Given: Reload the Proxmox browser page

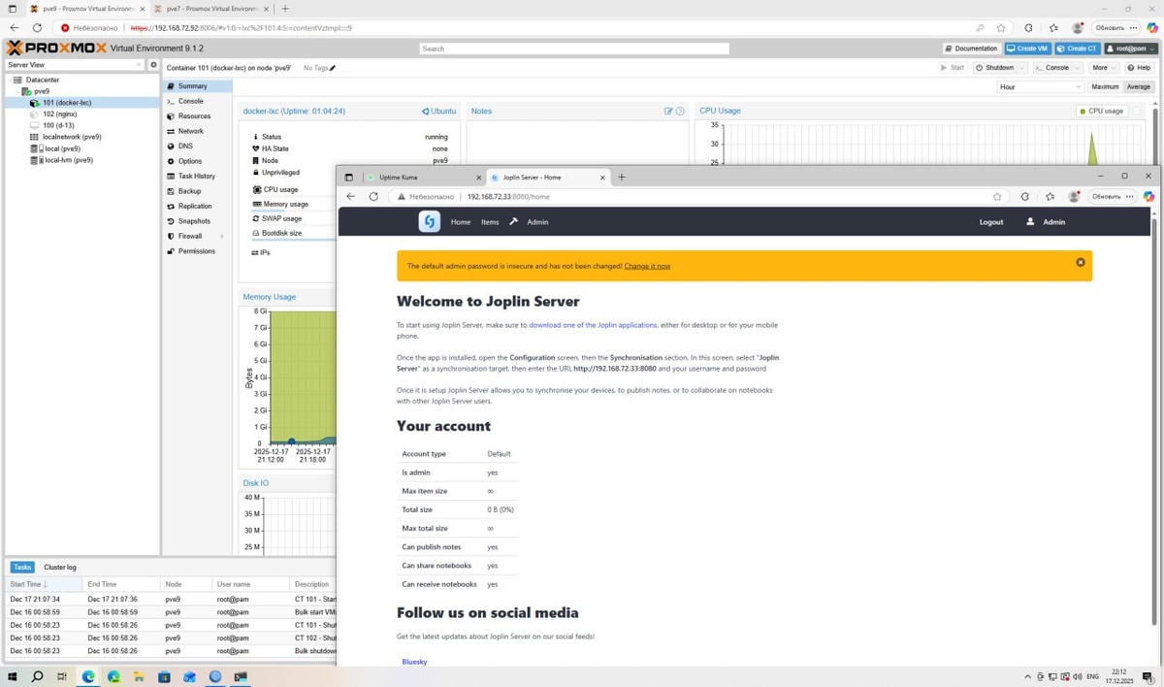Looking at the screenshot, I should point(37,28).
